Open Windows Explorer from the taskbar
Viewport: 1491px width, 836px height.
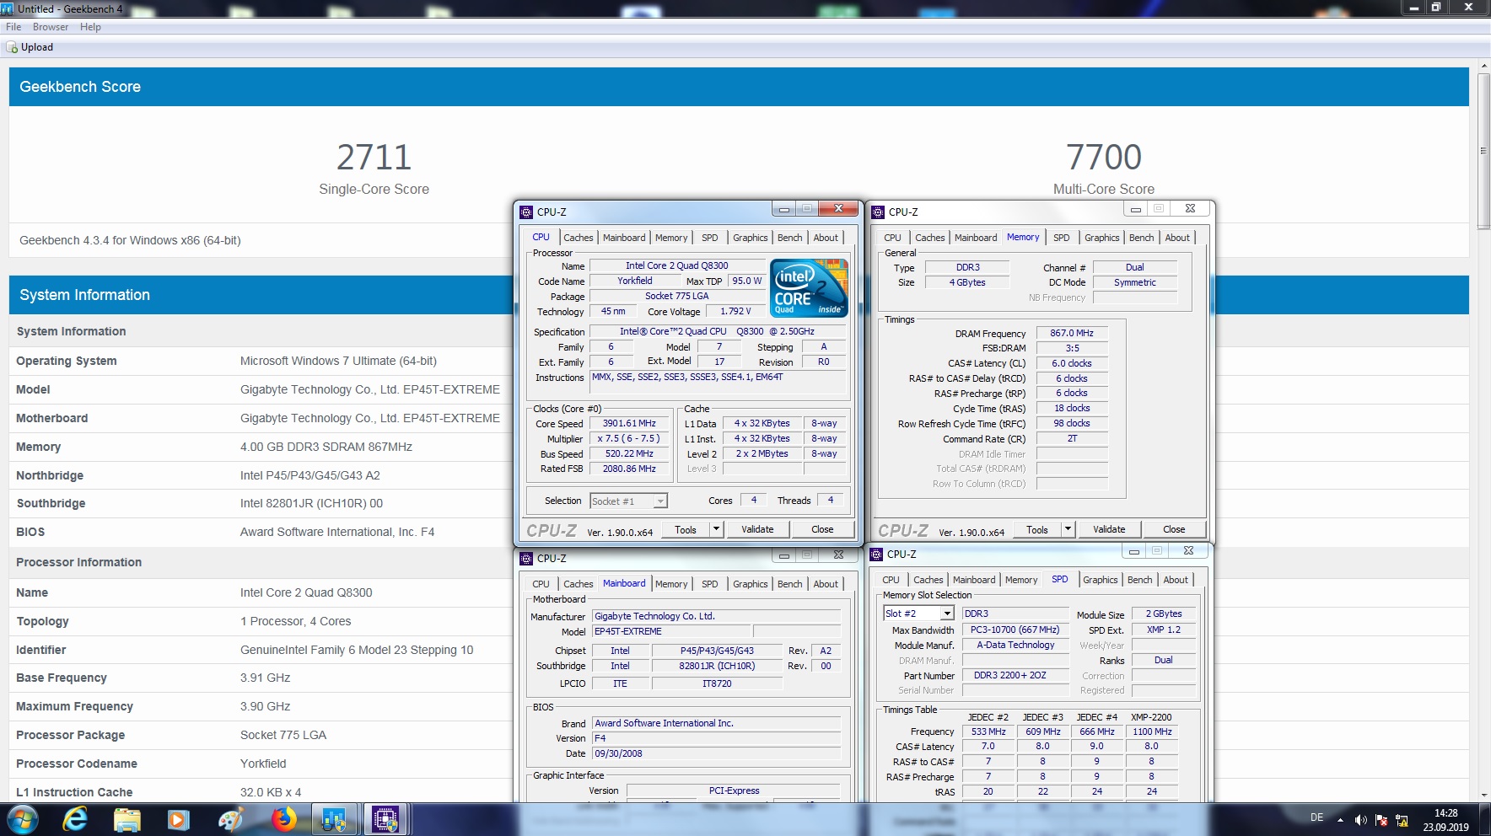127,819
